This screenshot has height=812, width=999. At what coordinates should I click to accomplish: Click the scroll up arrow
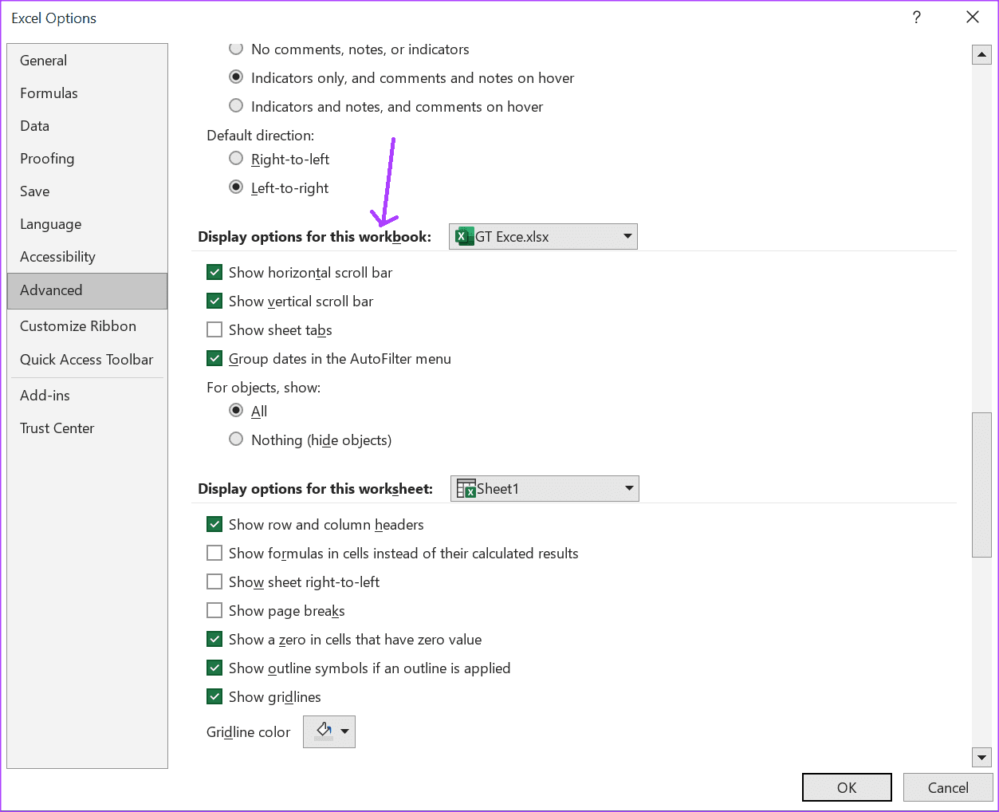981,55
